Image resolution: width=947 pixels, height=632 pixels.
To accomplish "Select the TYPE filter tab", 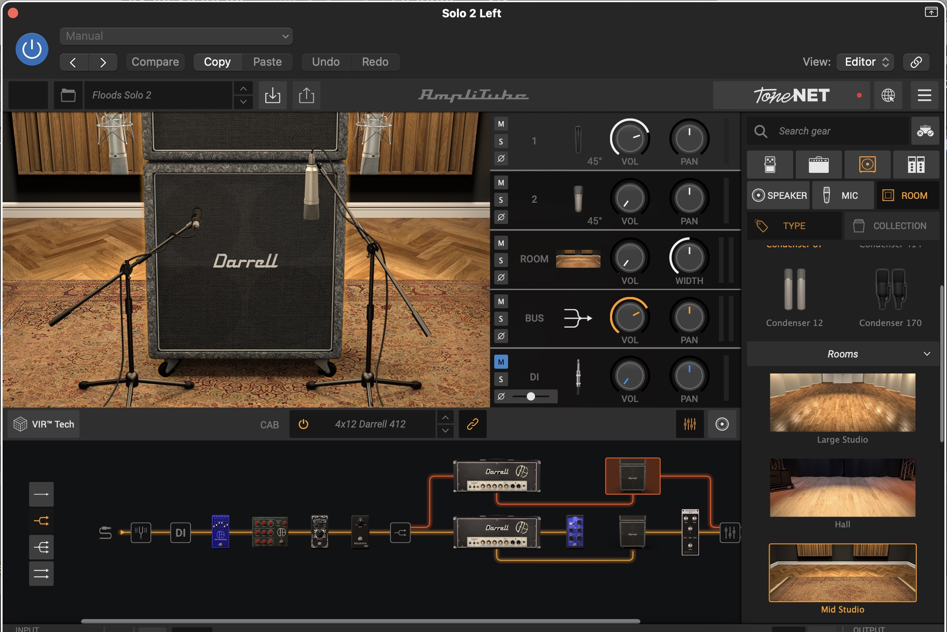I will [794, 226].
